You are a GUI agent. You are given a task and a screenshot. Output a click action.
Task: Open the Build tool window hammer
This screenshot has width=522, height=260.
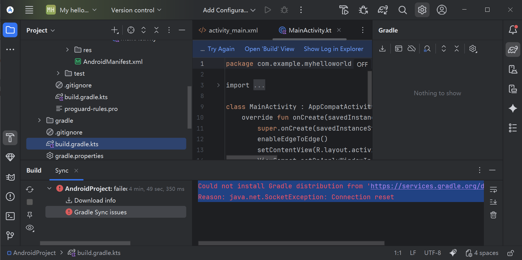click(x=10, y=138)
